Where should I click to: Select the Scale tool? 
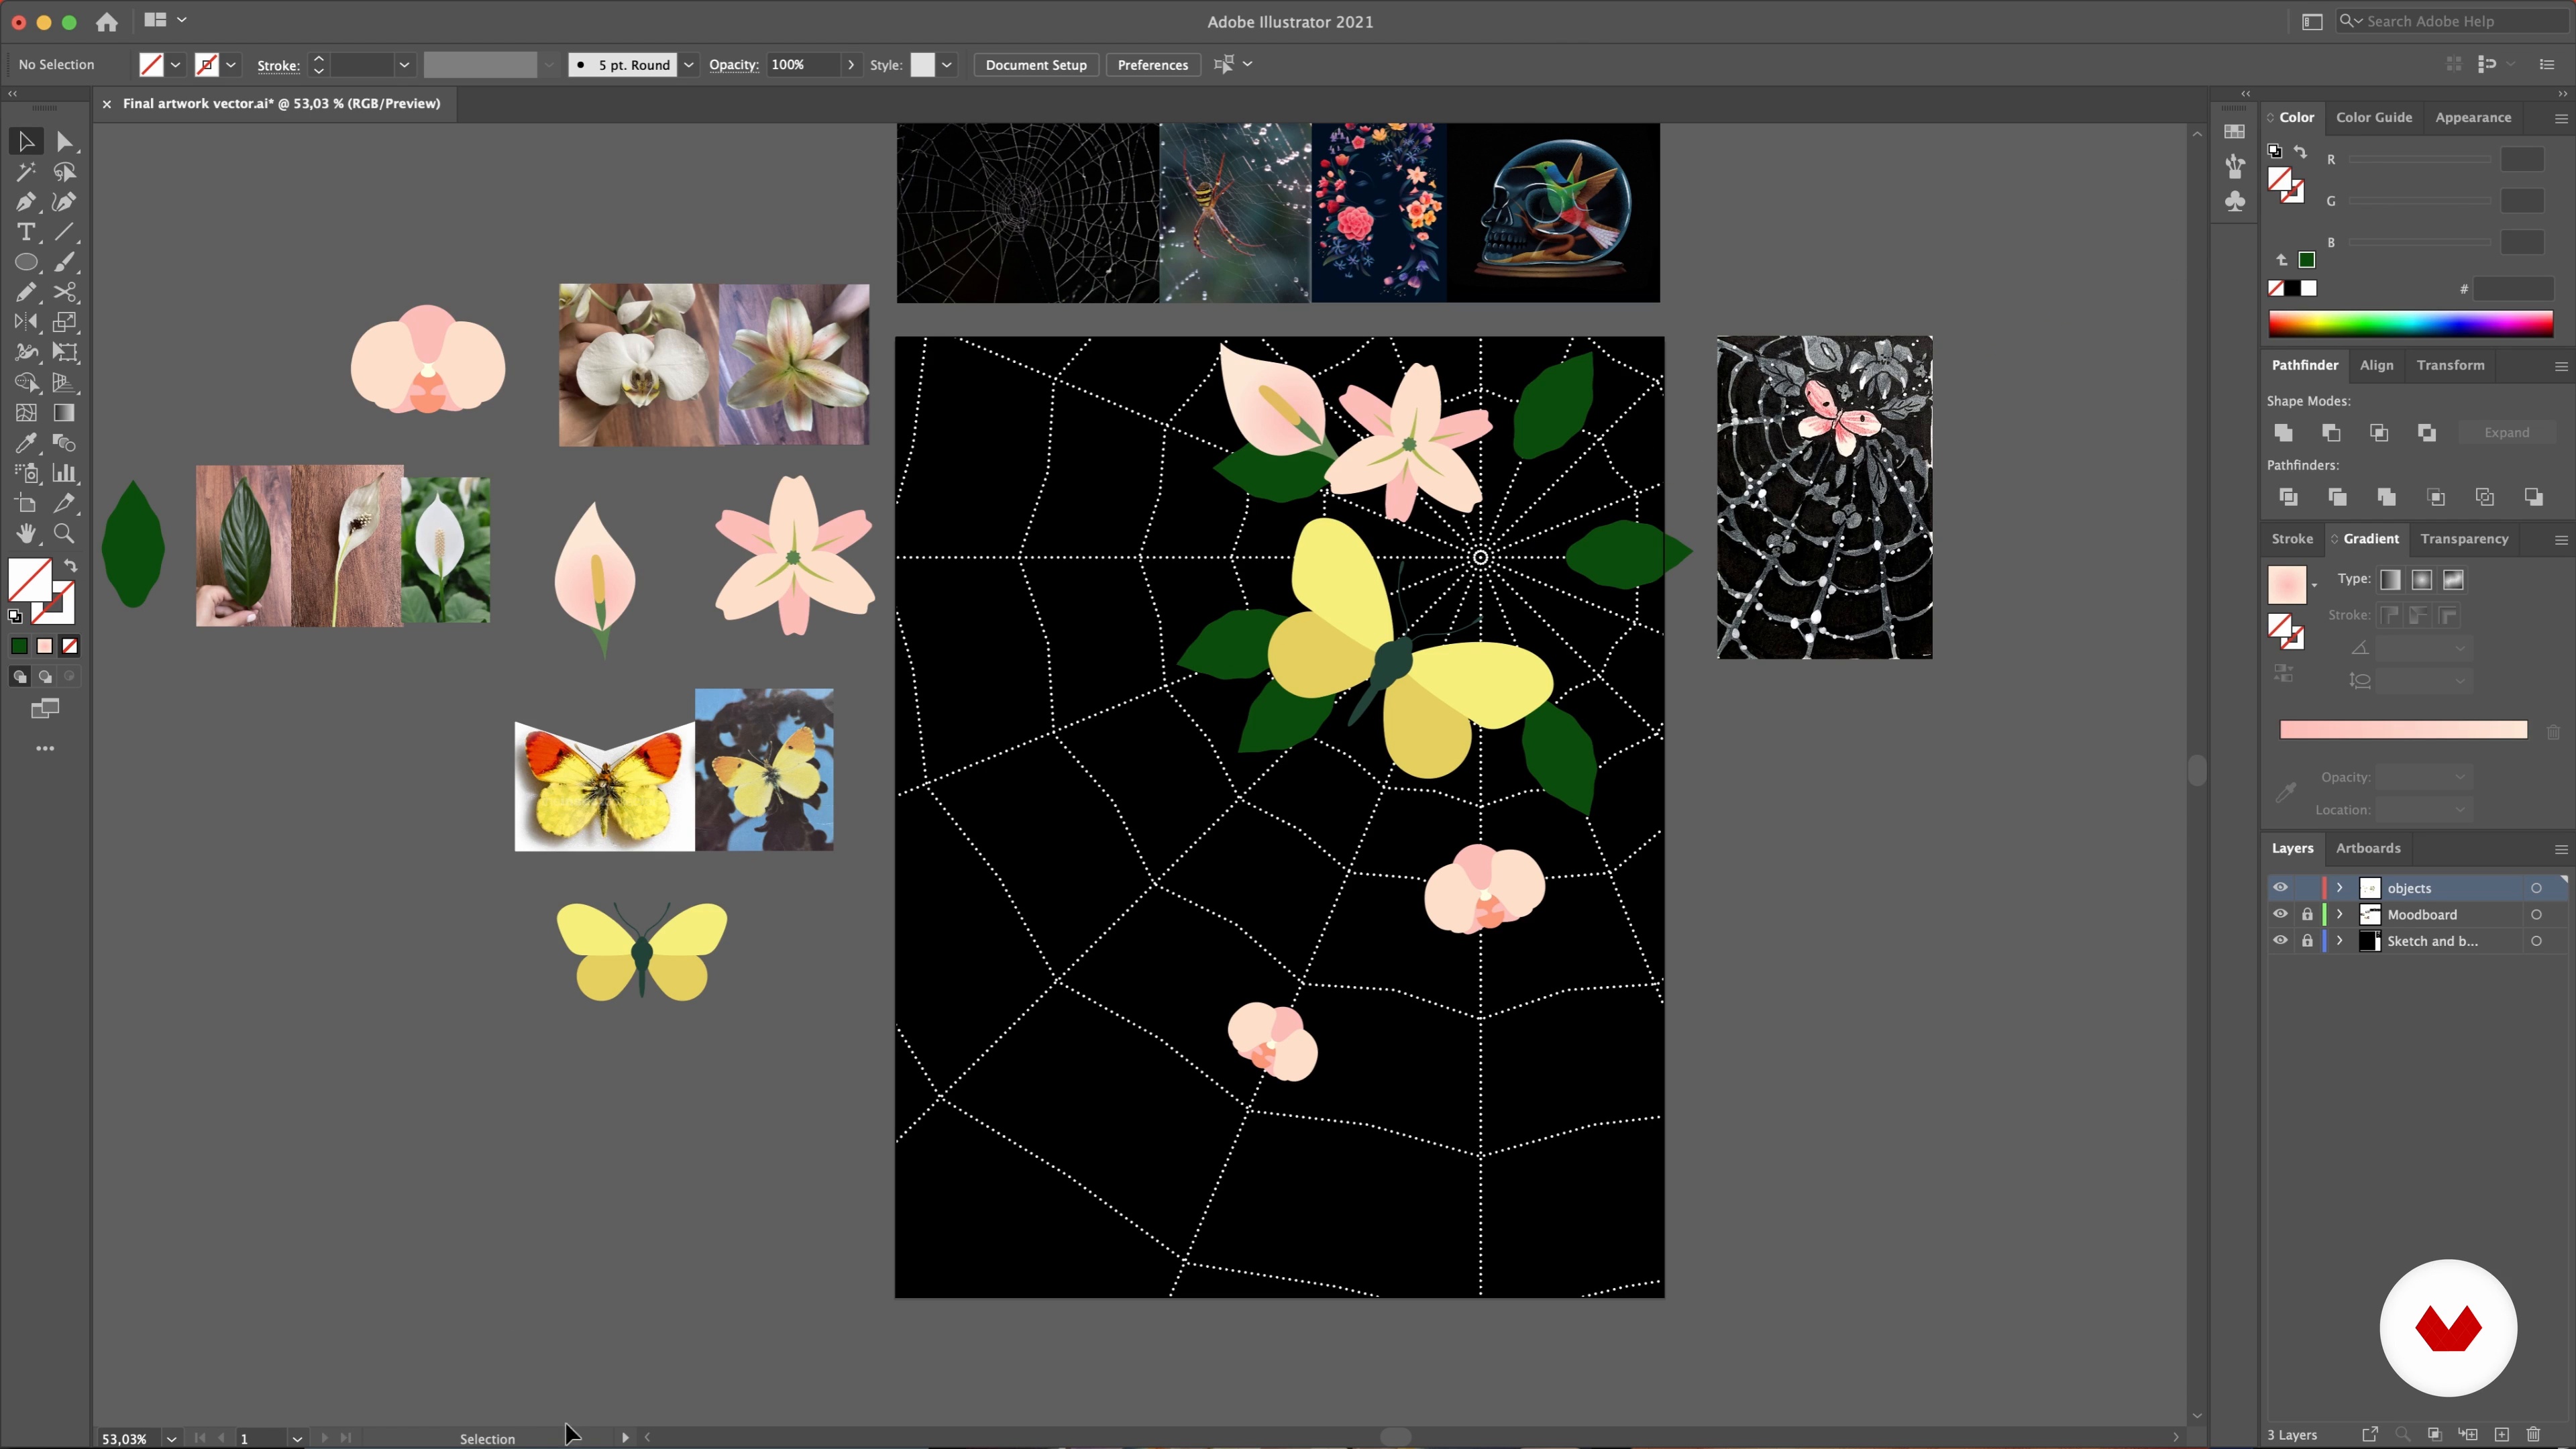[65, 322]
